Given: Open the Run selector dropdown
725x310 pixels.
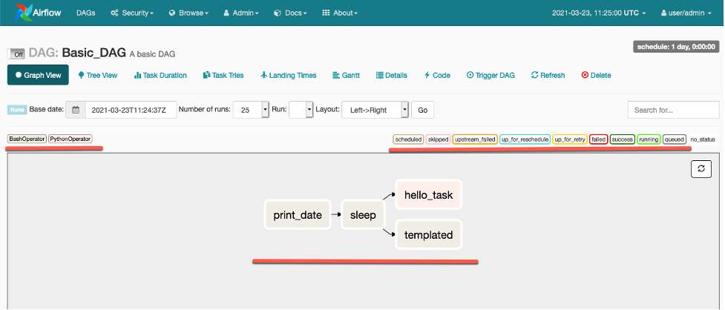Looking at the screenshot, I should pyautogui.click(x=309, y=110).
